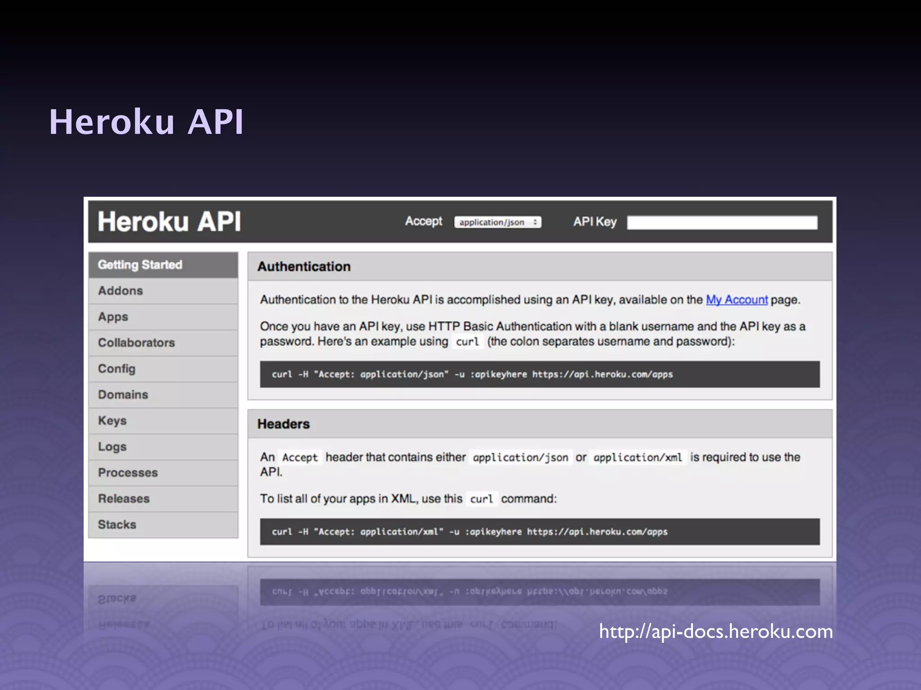Click the Authentication section heading

point(304,267)
